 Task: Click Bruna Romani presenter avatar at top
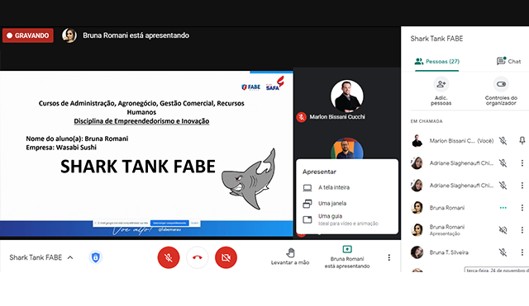pos(69,35)
